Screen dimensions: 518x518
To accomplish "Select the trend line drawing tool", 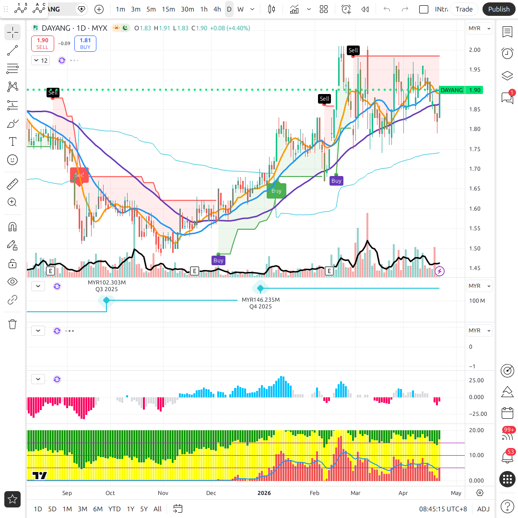I will click(x=12, y=50).
